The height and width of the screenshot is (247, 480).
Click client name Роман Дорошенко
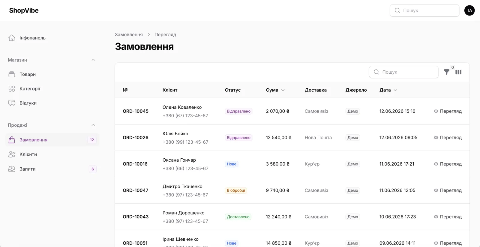184,213
